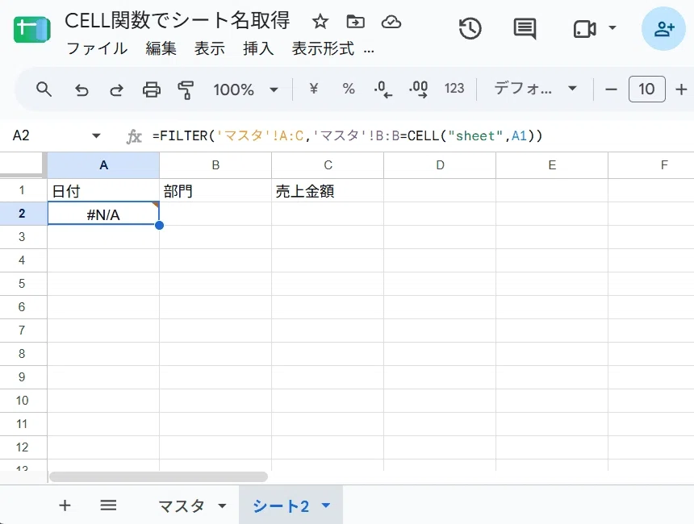Undo the last action
Screen dimensions: 694x524
(82, 90)
